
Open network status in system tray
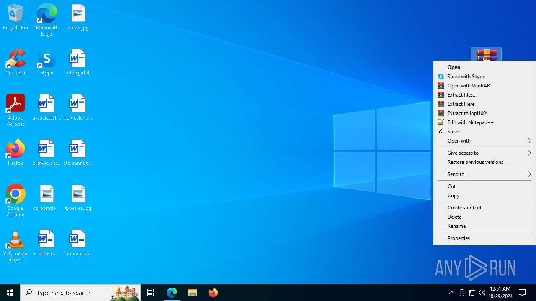coord(472,293)
